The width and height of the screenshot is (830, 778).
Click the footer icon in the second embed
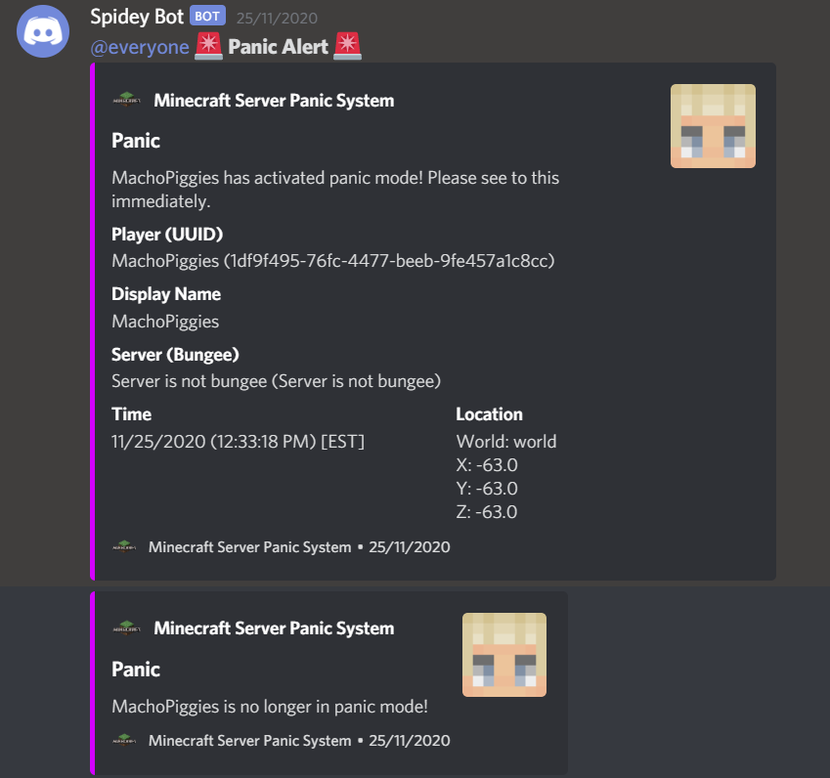124,741
